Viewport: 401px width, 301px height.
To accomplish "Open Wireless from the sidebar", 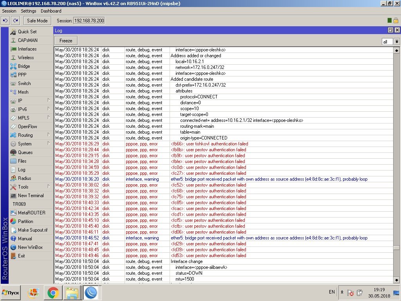I will tap(26, 58).
